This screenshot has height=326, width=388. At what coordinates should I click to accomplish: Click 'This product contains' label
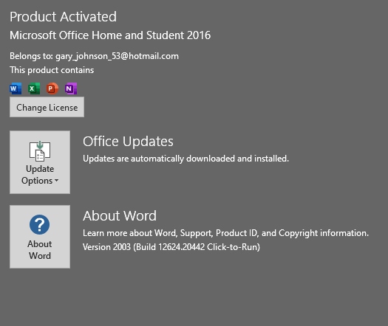(52, 70)
